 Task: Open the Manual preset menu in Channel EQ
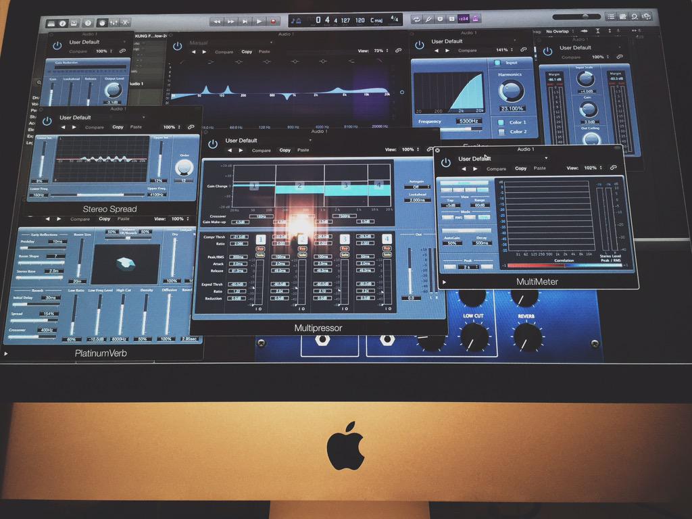pyautogui.click(x=230, y=43)
